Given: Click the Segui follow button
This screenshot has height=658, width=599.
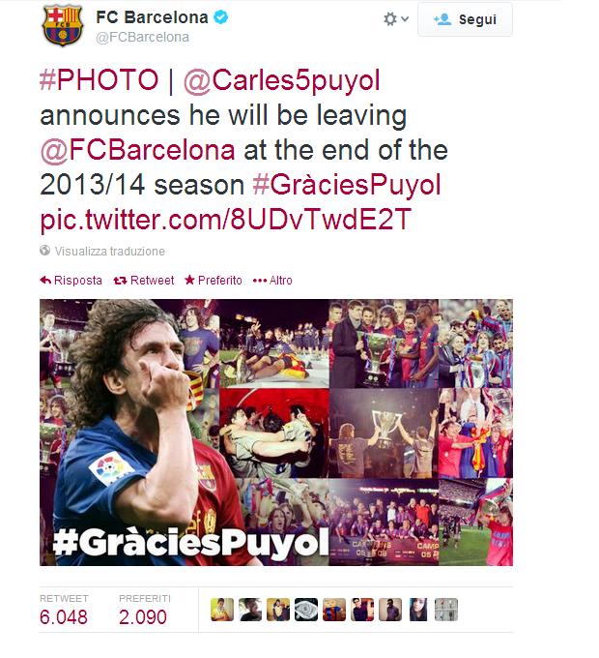Looking at the screenshot, I should [465, 19].
